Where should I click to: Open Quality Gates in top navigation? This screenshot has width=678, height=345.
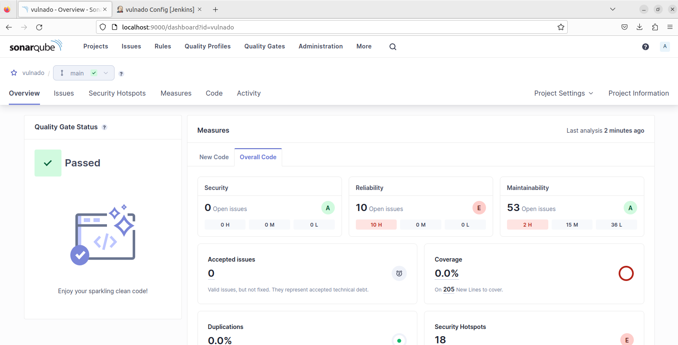(x=265, y=46)
